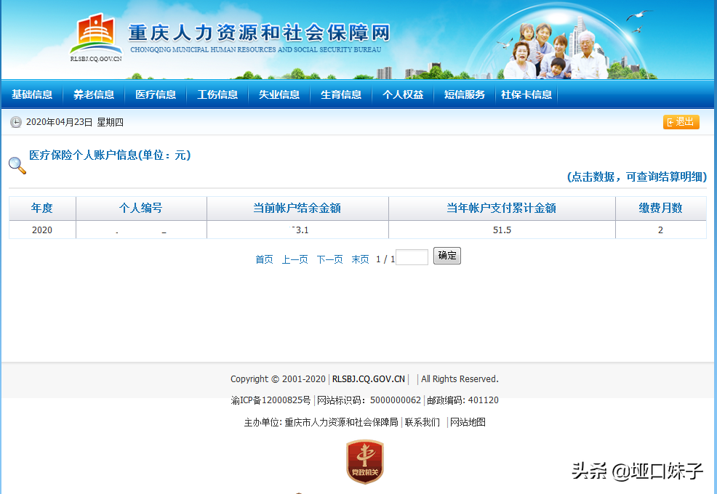Viewport: 717px width, 494px height.
Task: Go to the 工伤信息 menu
Action: click(217, 94)
